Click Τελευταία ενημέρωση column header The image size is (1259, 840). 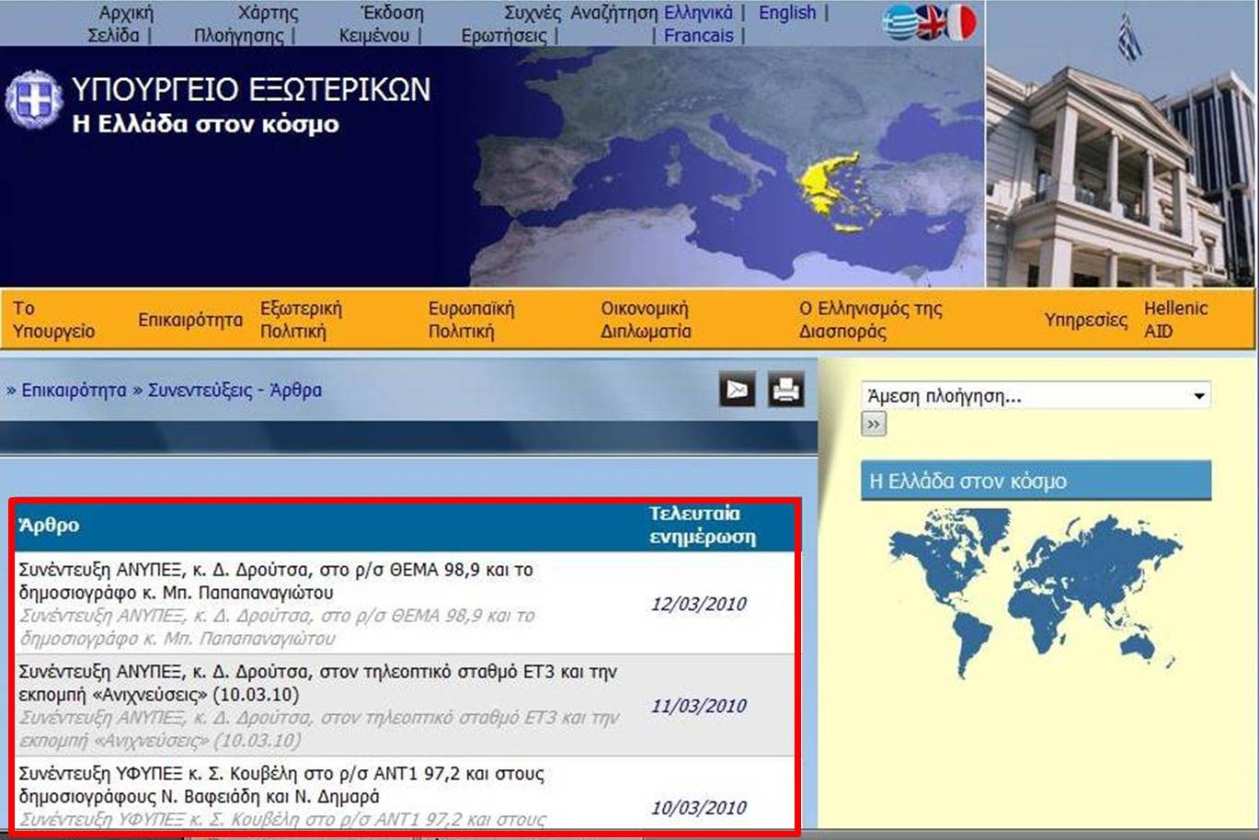pyautogui.click(x=703, y=525)
